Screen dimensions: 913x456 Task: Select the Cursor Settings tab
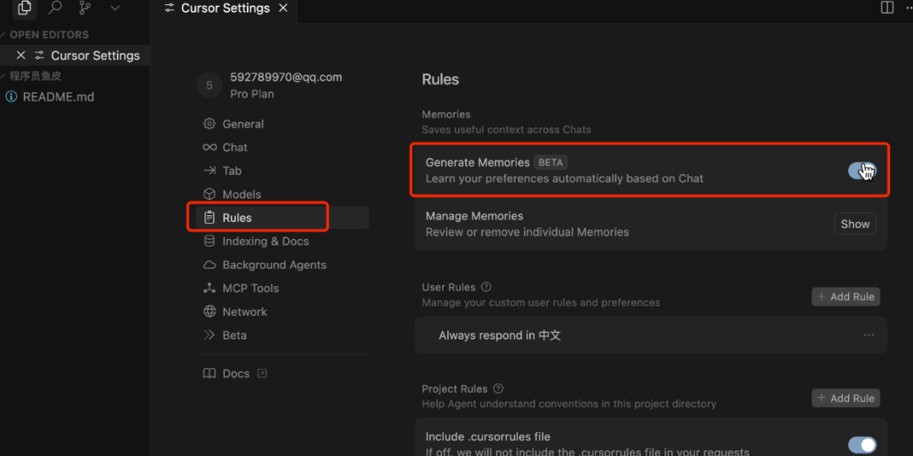[x=224, y=8]
